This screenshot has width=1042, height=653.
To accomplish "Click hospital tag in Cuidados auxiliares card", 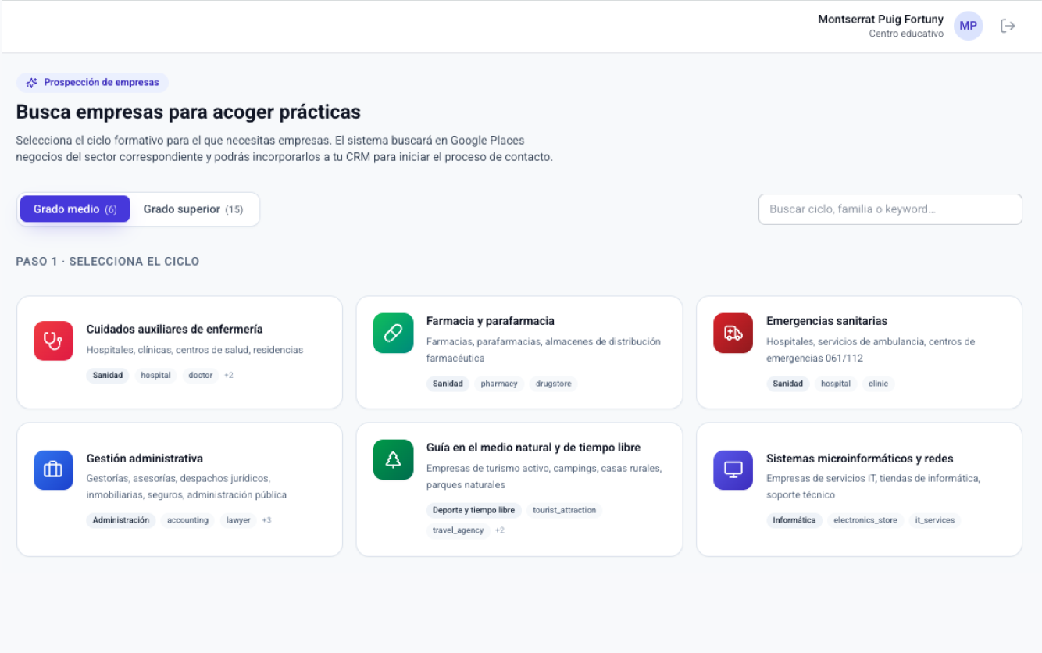I will [155, 376].
